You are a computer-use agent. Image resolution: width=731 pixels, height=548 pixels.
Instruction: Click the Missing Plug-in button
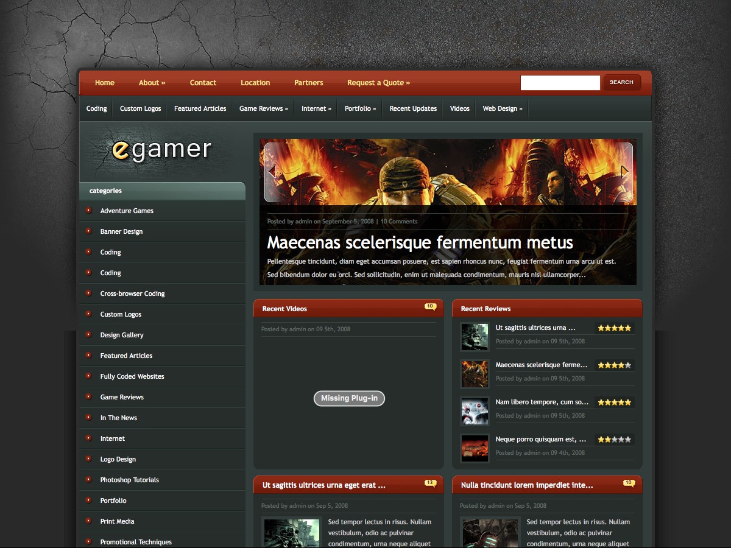(x=349, y=398)
